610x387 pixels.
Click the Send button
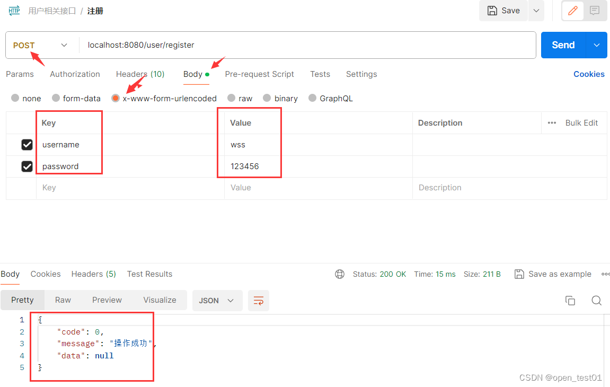[563, 45]
